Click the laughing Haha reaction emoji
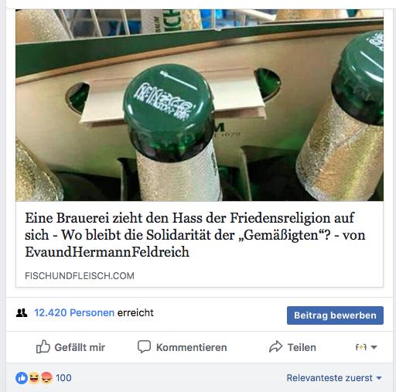The image size is (396, 392). point(34,378)
